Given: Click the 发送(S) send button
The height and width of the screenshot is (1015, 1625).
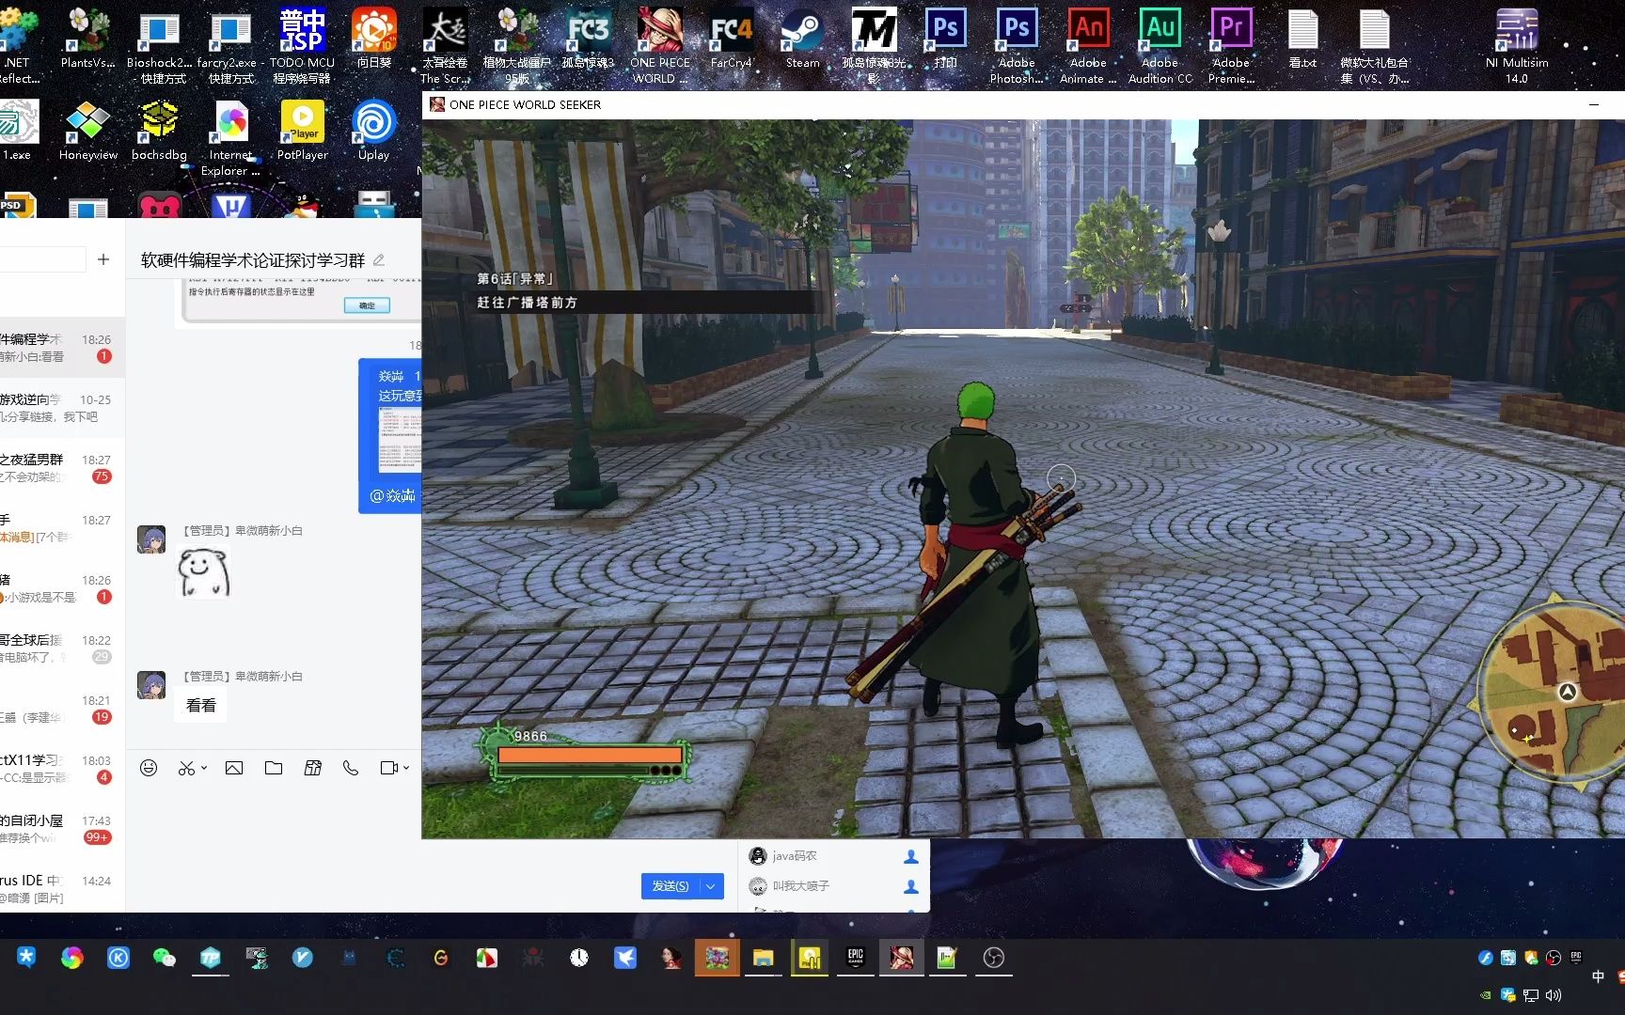Looking at the screenshot, I should point(671,886).
